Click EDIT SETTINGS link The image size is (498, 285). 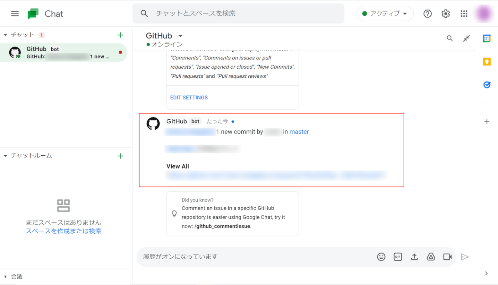[189, 98]
